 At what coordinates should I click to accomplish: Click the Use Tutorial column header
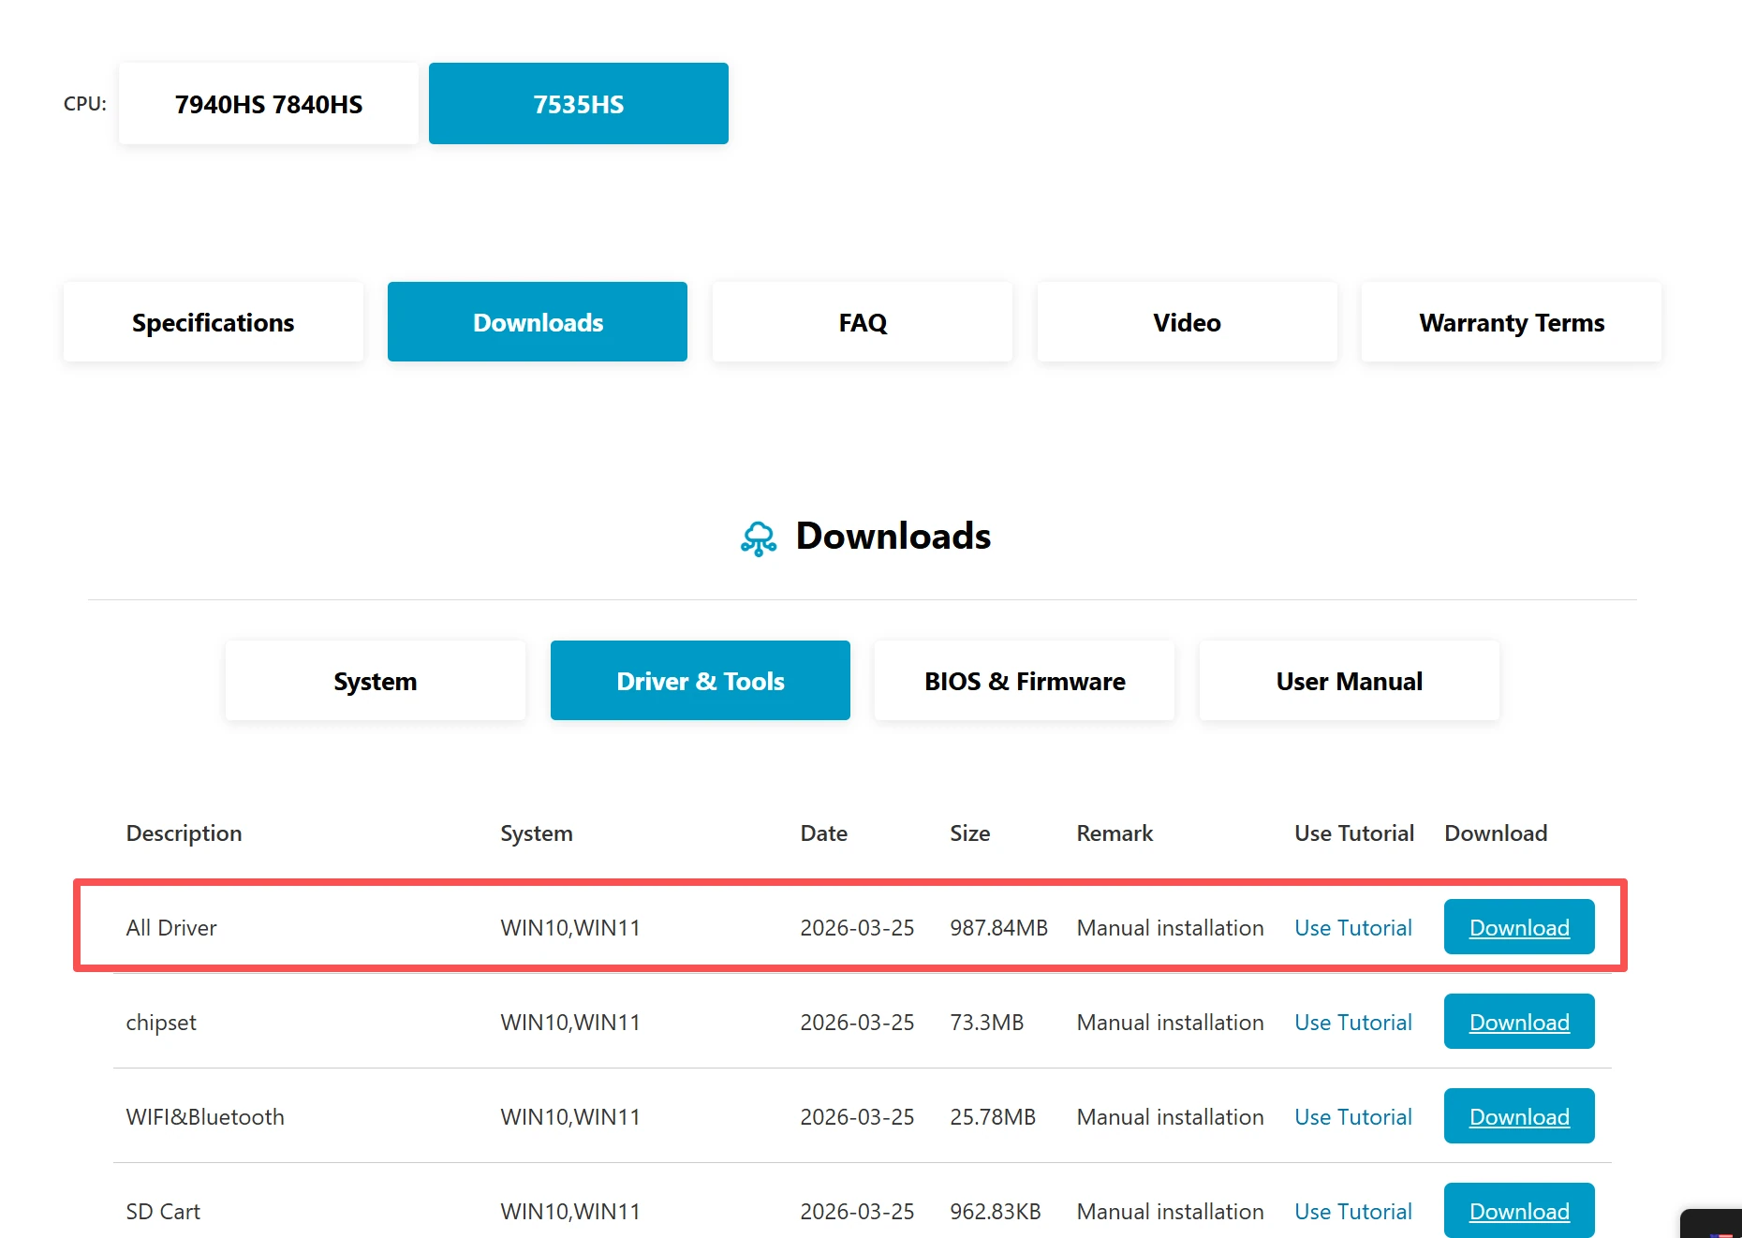(1354, 833)
